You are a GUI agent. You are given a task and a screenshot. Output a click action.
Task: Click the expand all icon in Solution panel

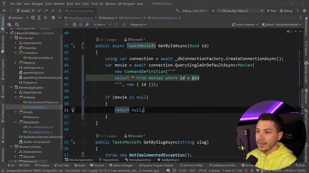point(39,18)
